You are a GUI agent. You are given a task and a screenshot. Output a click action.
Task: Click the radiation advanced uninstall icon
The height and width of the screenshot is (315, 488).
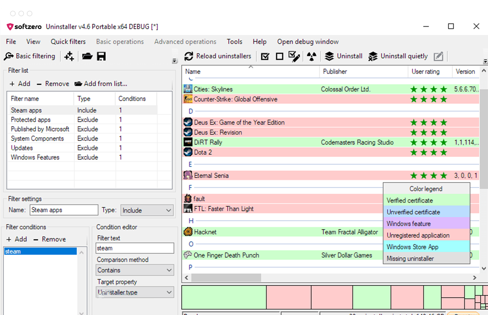point(311,56)
